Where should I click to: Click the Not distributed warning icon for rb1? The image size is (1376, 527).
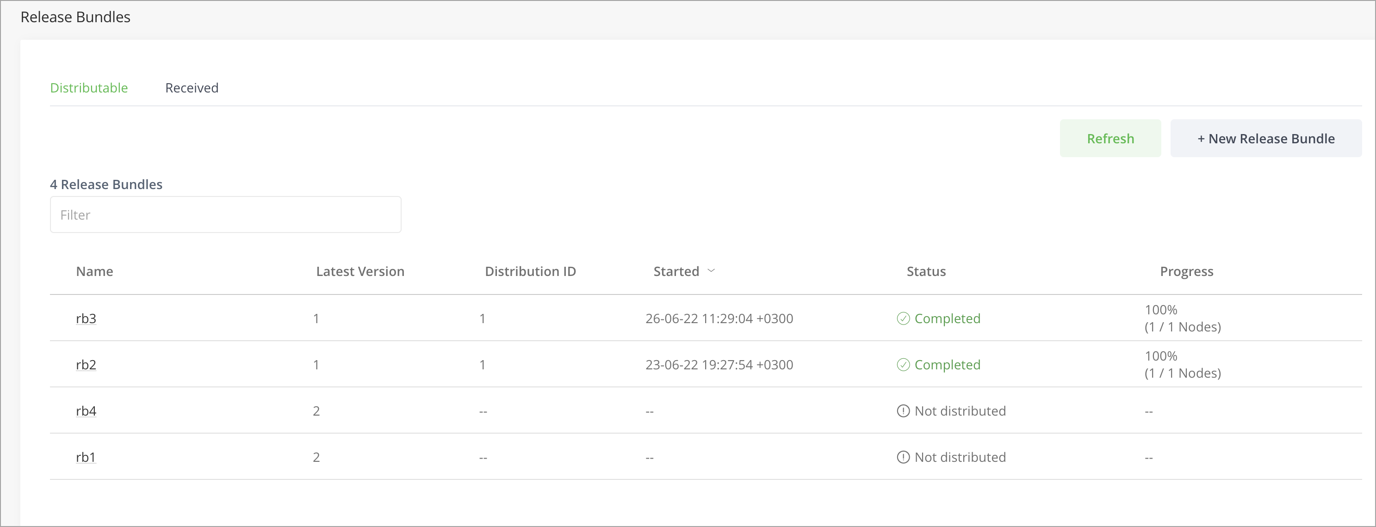coord(903,457)
